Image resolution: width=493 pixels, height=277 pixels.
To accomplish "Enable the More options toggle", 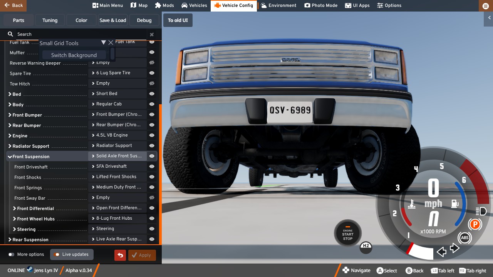I will 11,254.
